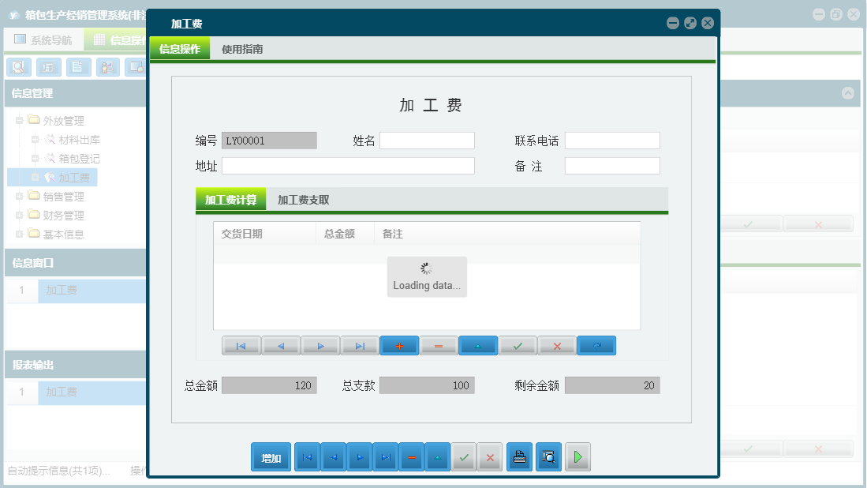Open the print icon at the bottom

(x=518, y=456)
